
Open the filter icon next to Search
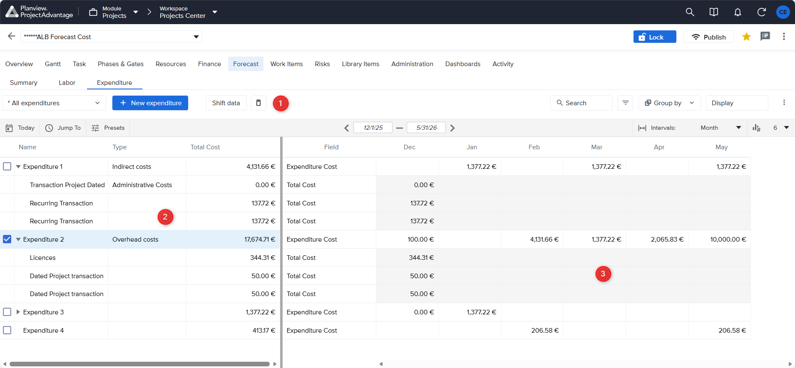625,103
